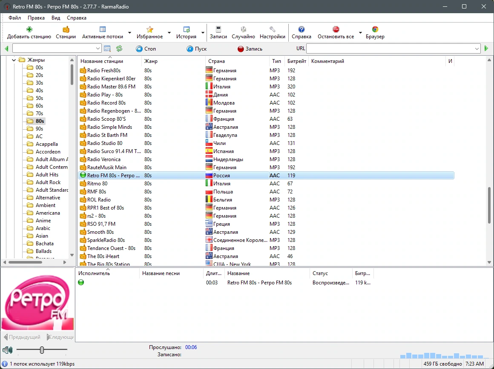Screen dimensions: 494x369
Task: Click Остановить все stop icon
Action: [336, 30]
